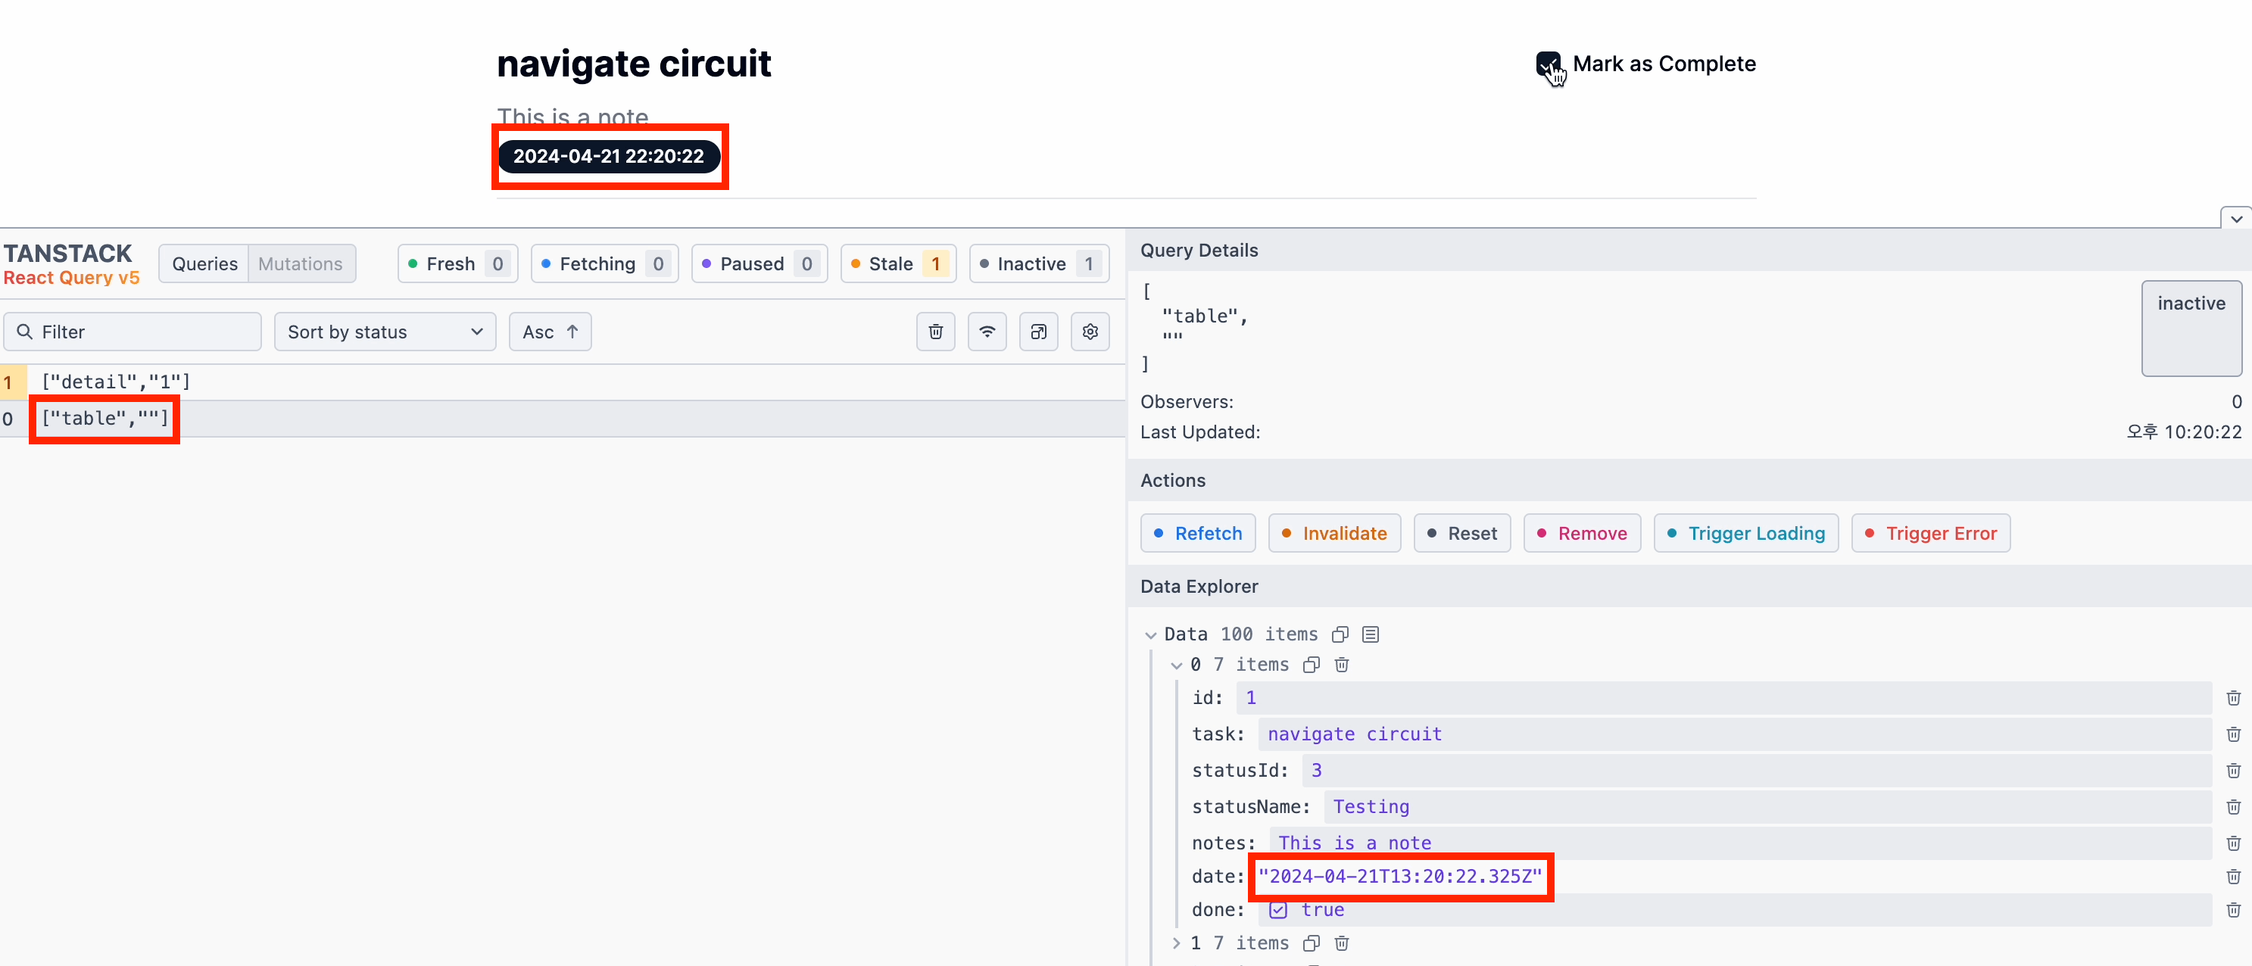Delete the statusId field
The width and height of the screenshot is (2252, 966).
(2233, 770)
